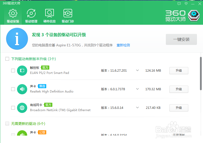Check all drivers with new versions (3个)
Viewport: 203px width, 143px height.
(7, 59)
